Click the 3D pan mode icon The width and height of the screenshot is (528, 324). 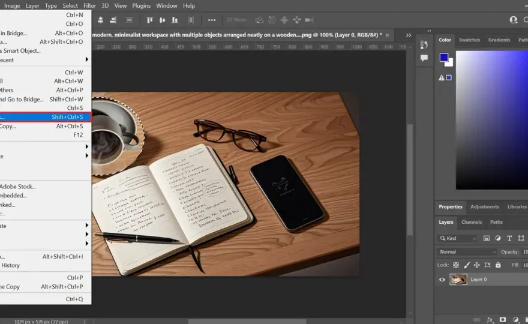(x=284, y=20)
